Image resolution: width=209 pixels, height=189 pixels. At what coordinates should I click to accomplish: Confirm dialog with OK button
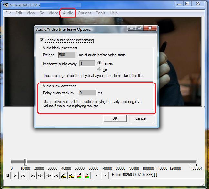(115, 118)
